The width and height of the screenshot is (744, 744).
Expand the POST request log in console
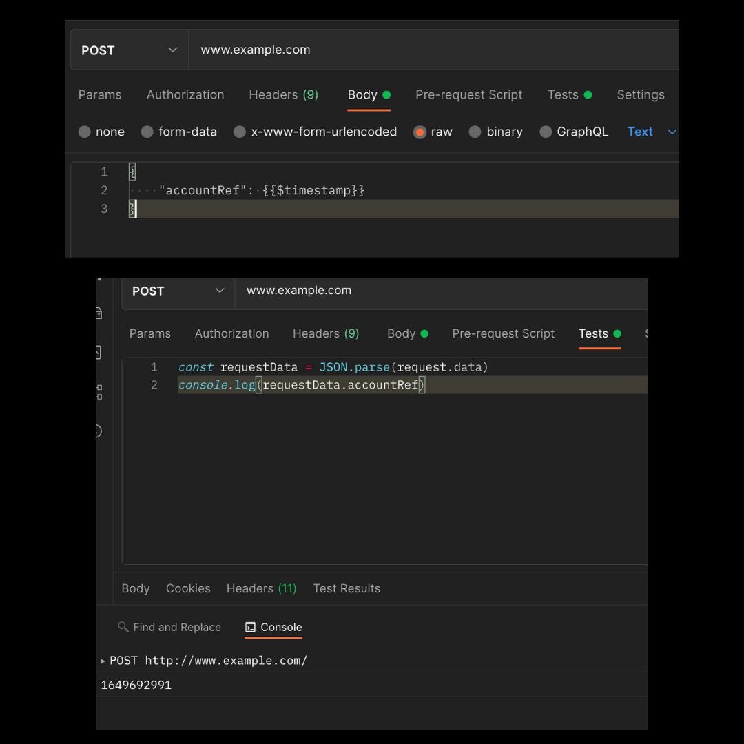pos(103,660)
